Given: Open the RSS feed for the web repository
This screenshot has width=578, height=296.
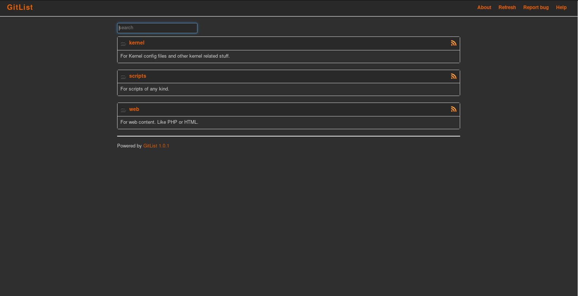Looking at the screenshot, I should [454, 109].
